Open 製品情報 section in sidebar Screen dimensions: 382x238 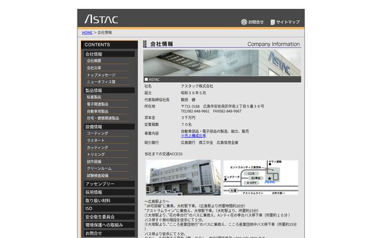[x=109, y=90]
